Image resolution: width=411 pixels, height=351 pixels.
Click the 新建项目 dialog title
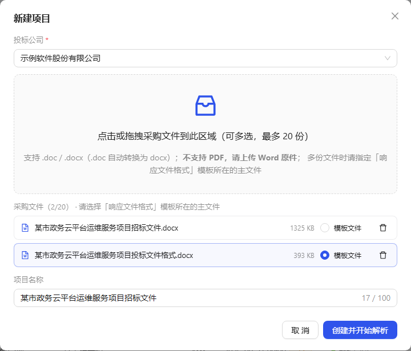pyautogui.click(x=32, y=18)
